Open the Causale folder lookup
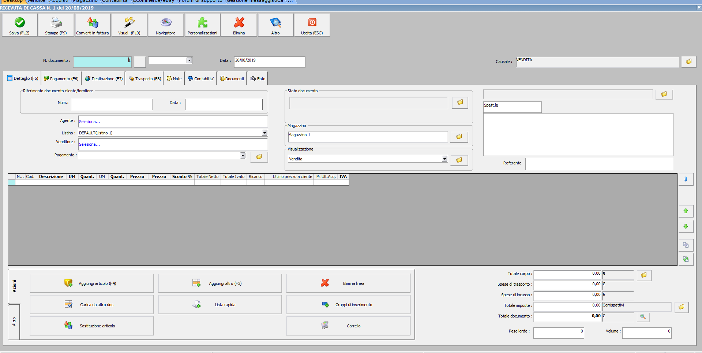 pos(688,62)
